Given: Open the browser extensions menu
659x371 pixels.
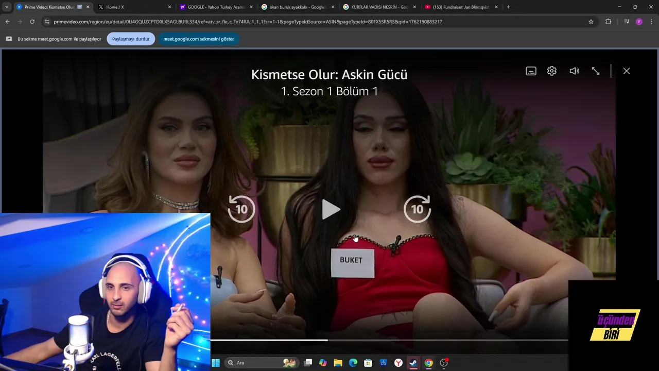Looking at the screenshot, I should (609, 22).
